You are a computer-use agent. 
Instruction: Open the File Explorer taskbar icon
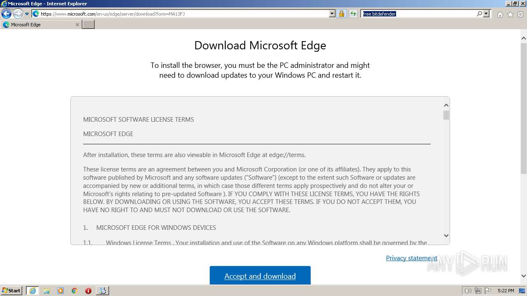pos(47,291)
